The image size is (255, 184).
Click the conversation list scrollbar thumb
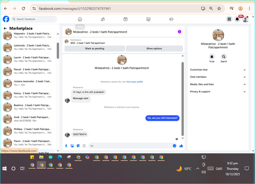pyautogui.click(x=58, y=50)
